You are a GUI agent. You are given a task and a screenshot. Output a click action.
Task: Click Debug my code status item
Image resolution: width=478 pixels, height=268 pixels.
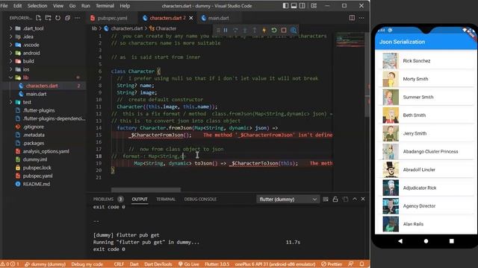(x=87, y=264)
